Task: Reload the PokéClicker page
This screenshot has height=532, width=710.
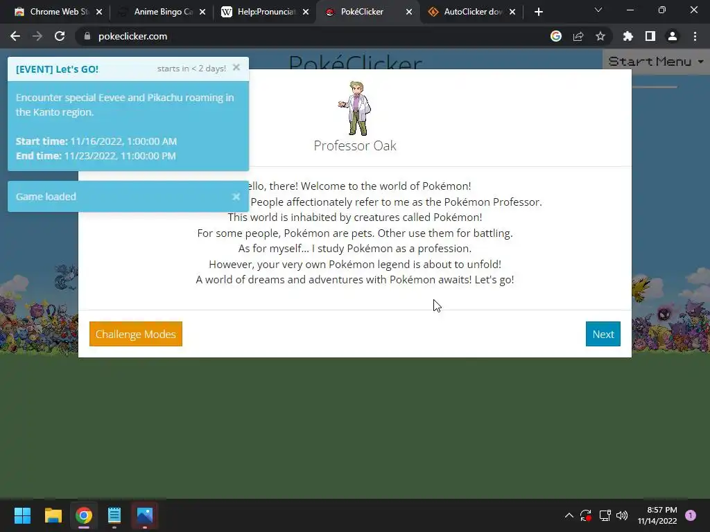Action: [60, 36]
